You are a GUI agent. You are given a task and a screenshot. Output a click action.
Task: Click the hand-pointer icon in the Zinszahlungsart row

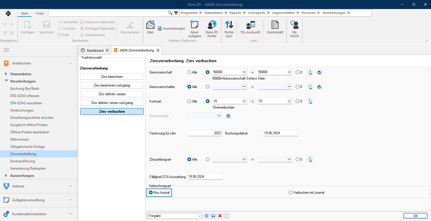coord(310,159)
